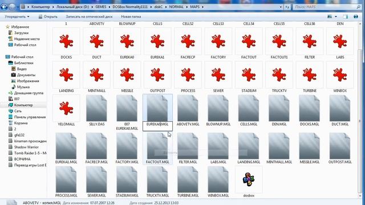The width and height of the screenshot is (365, 205).
Task: Click the Открыть toolbar button
Action: click(48, 17)
